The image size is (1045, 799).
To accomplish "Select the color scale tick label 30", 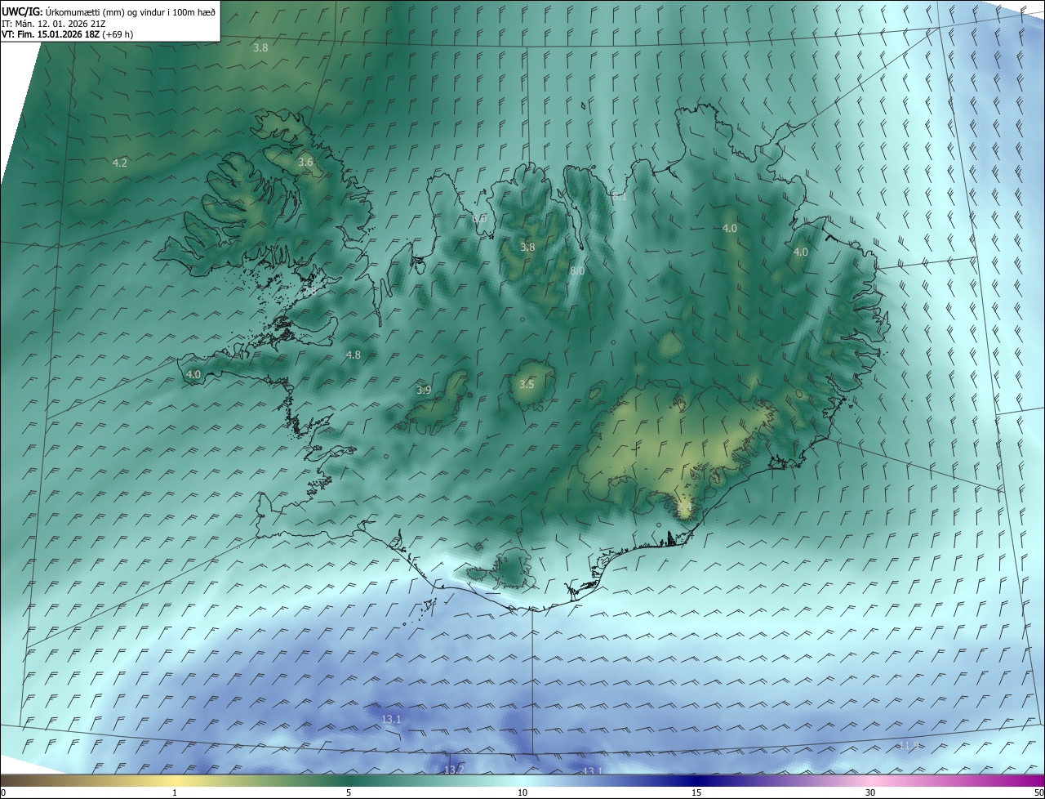I will (x=870, y=793).
